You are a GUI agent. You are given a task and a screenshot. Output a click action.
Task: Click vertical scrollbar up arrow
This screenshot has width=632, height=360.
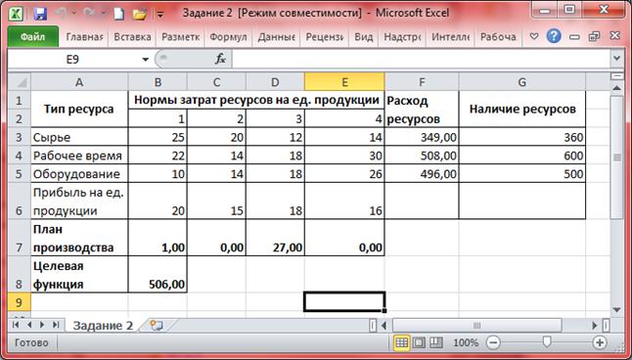pyautogui.click(x=616, y=88)
